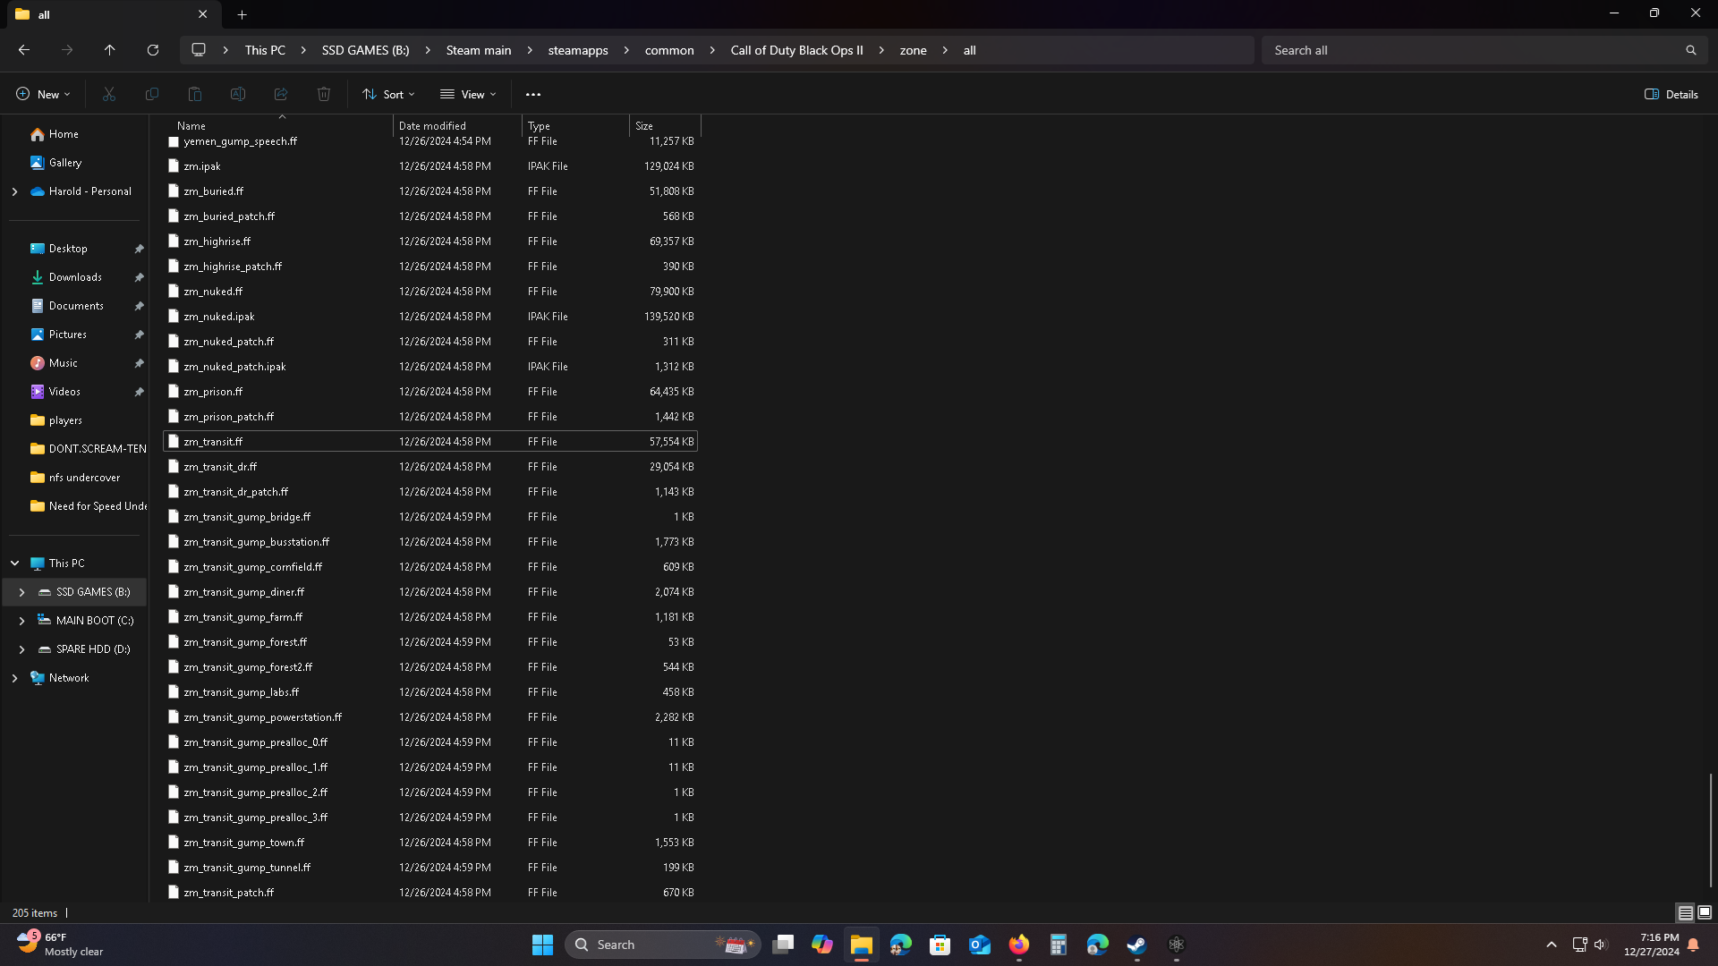The height and width of the screenshot is (966, 1718).
Task: Open Downloads in the navigation pane
Action: (75, 277)
